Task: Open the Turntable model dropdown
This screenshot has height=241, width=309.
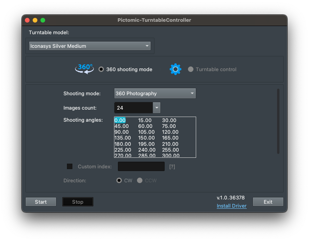Action: pos(90,46)
